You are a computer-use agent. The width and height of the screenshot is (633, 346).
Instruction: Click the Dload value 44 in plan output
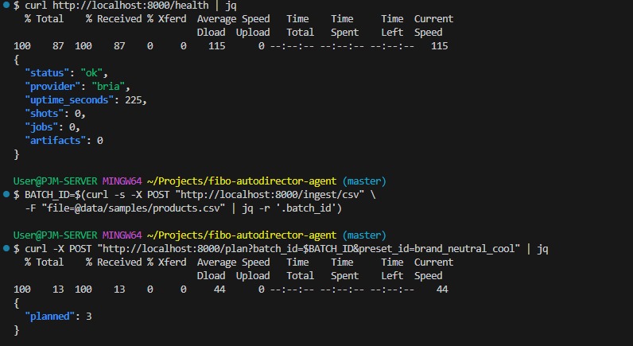tap(219, 290)
